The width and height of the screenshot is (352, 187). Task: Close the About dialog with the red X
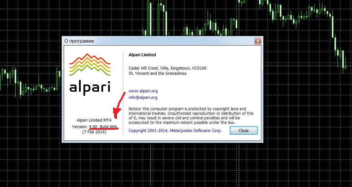coord(258,41)
